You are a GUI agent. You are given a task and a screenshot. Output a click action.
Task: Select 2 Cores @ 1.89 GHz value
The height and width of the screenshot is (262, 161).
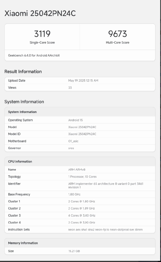[x=81, y=209]
